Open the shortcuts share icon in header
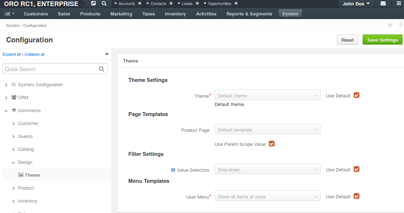 tap(93, 3)
